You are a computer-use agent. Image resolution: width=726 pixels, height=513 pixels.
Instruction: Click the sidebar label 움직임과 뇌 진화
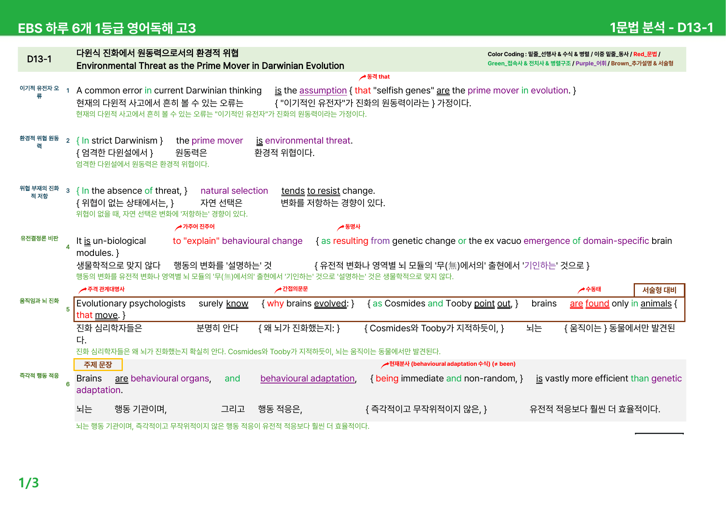click(39, 300)
